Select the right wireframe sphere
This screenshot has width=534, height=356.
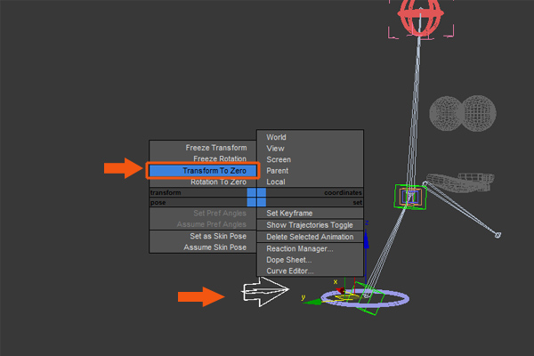[x=479, y=113]
